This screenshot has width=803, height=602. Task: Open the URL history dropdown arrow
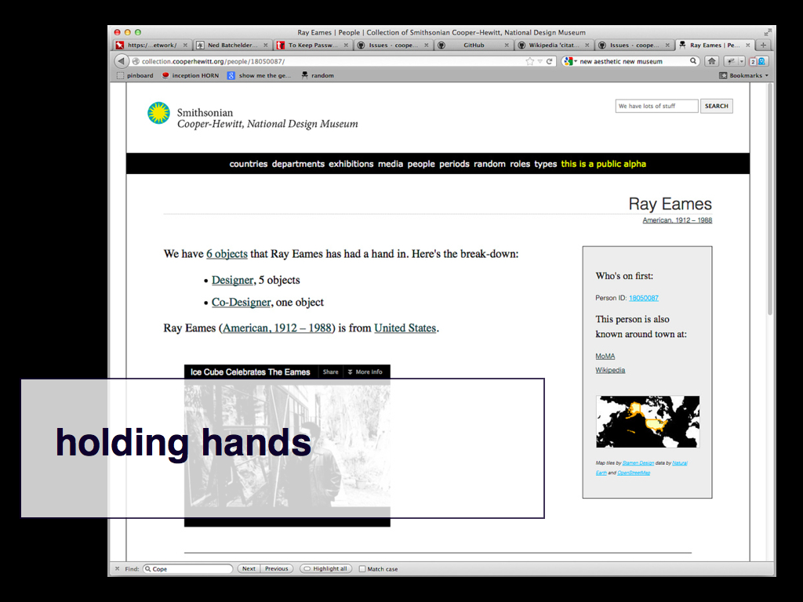(x=540, y=61)
